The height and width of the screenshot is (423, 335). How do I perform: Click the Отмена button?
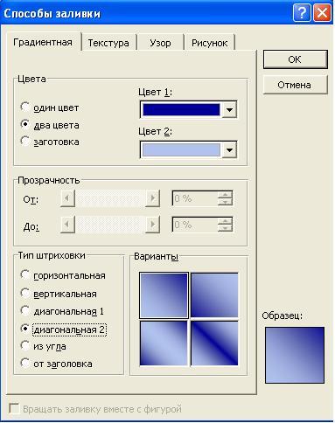(295, 85)
